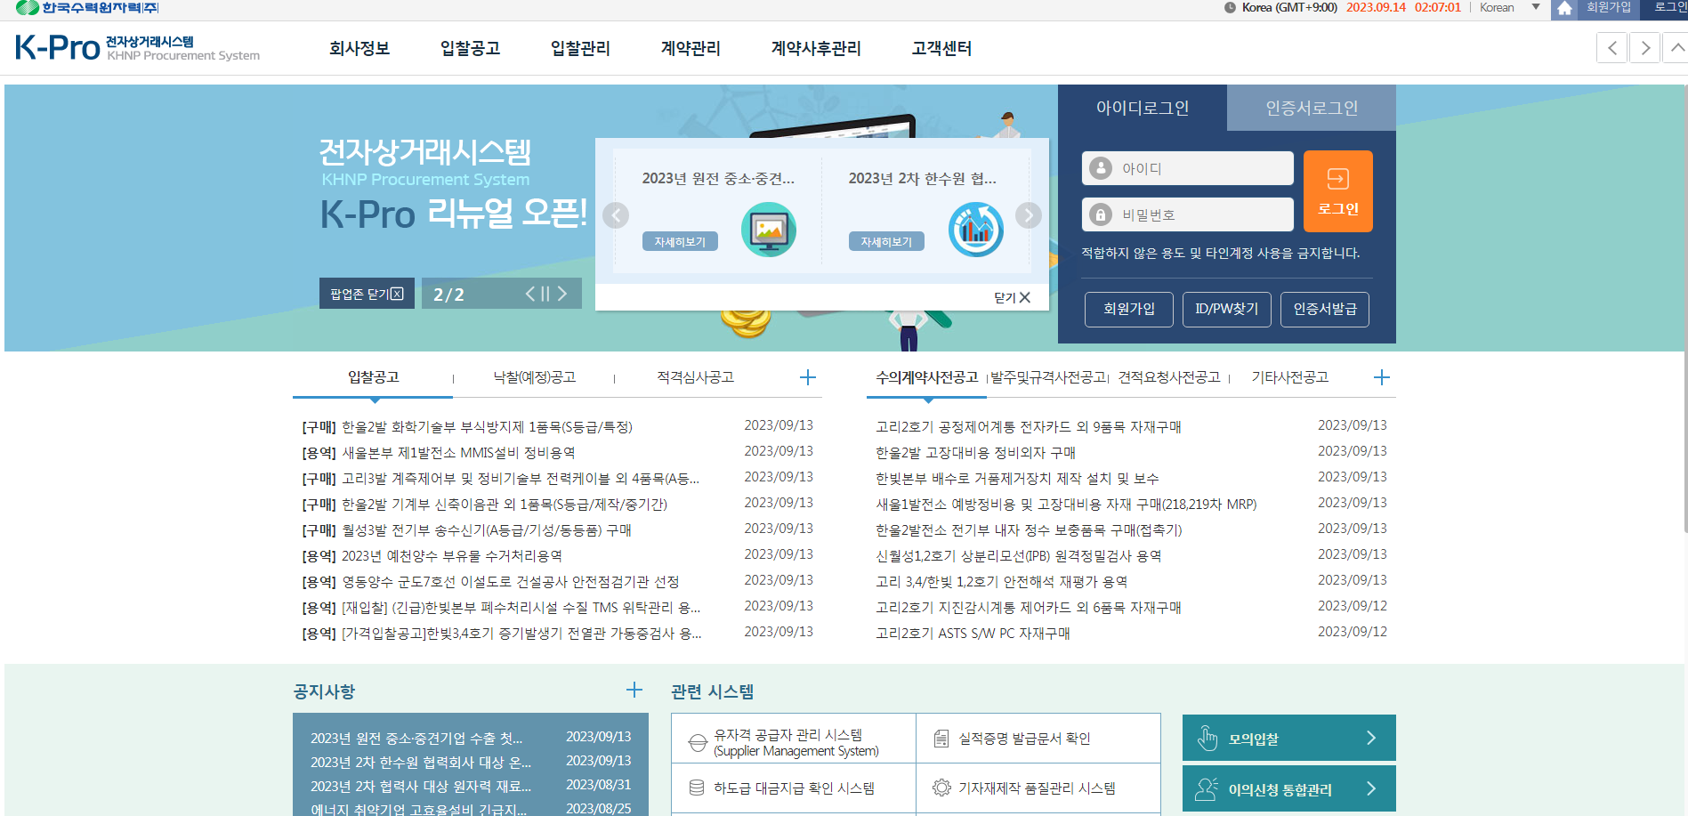Open the 고객센터 menu
Screen dimensions: 1688x816
(x=941, y=48)
